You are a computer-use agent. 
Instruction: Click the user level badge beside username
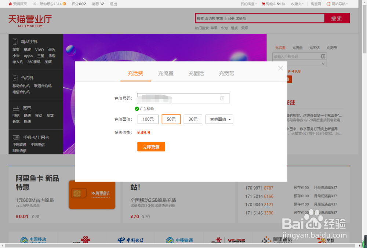tap(64, 4)
